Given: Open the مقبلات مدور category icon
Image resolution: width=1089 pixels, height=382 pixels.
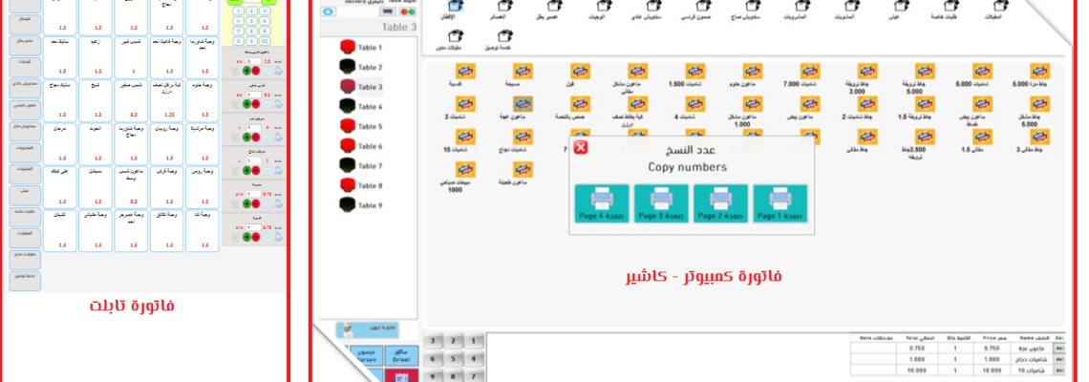Looking at the screenshot, I should 448,40.
